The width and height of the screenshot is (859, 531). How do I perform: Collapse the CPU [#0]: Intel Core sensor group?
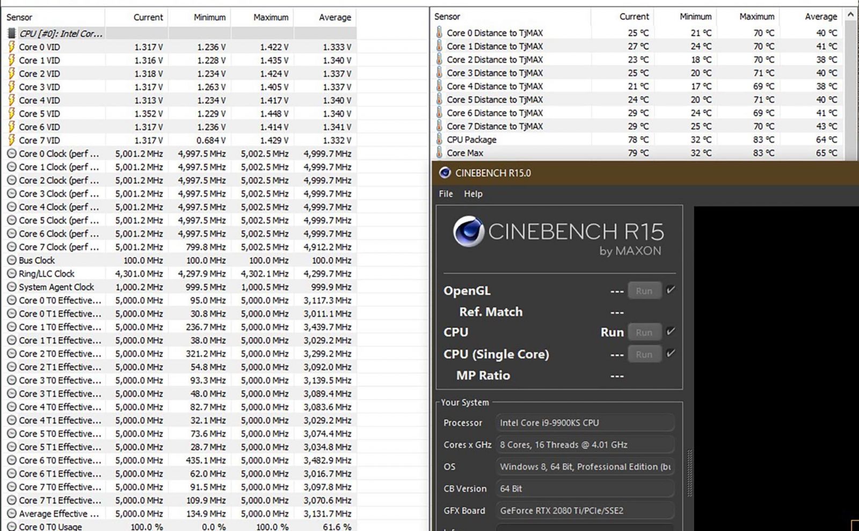pyautogui.click(x=60, y=33)
